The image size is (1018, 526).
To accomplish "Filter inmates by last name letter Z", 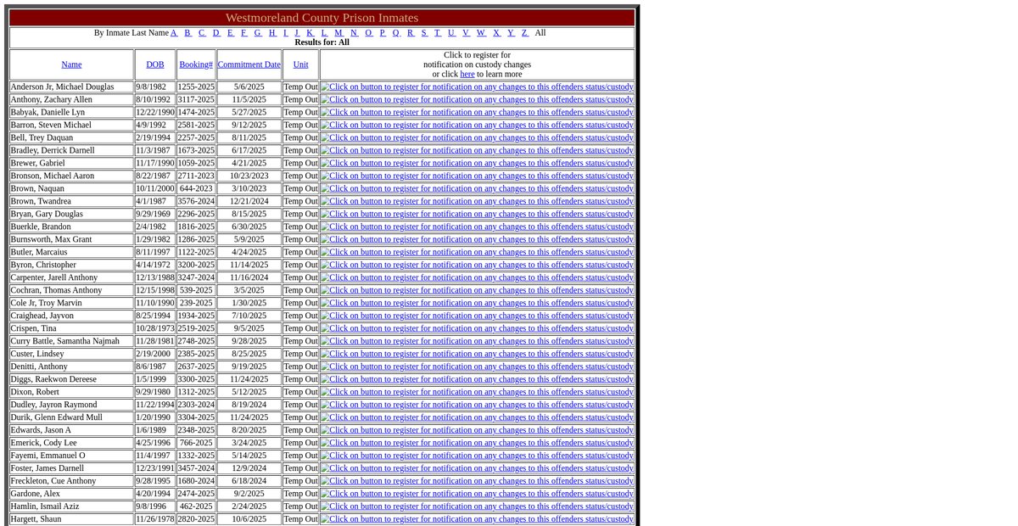I will click(524, 33).
